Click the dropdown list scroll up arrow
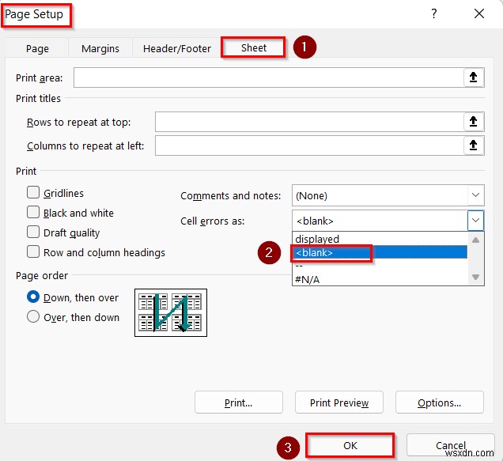This screenshot has height=461, width=503. (x=476, y=240)
